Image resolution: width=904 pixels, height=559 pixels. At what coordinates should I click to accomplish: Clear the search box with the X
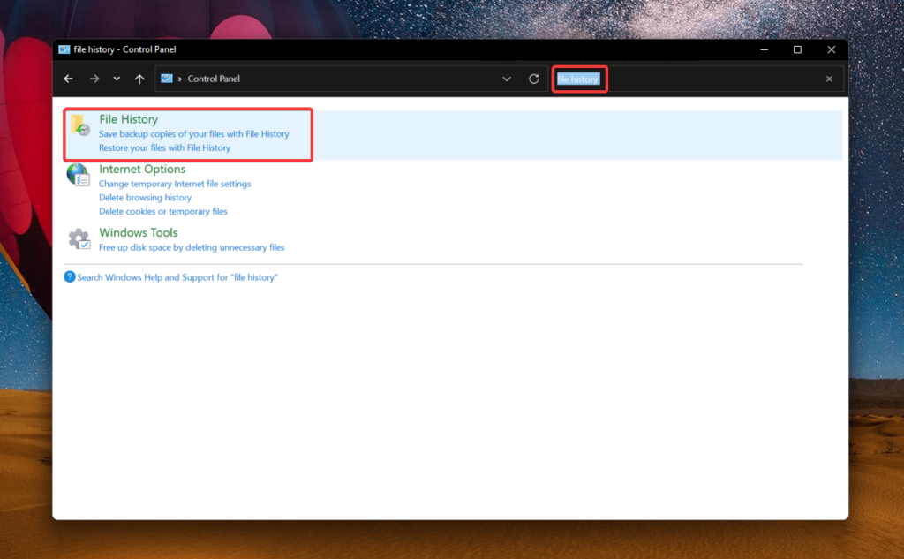click(829, 79)
